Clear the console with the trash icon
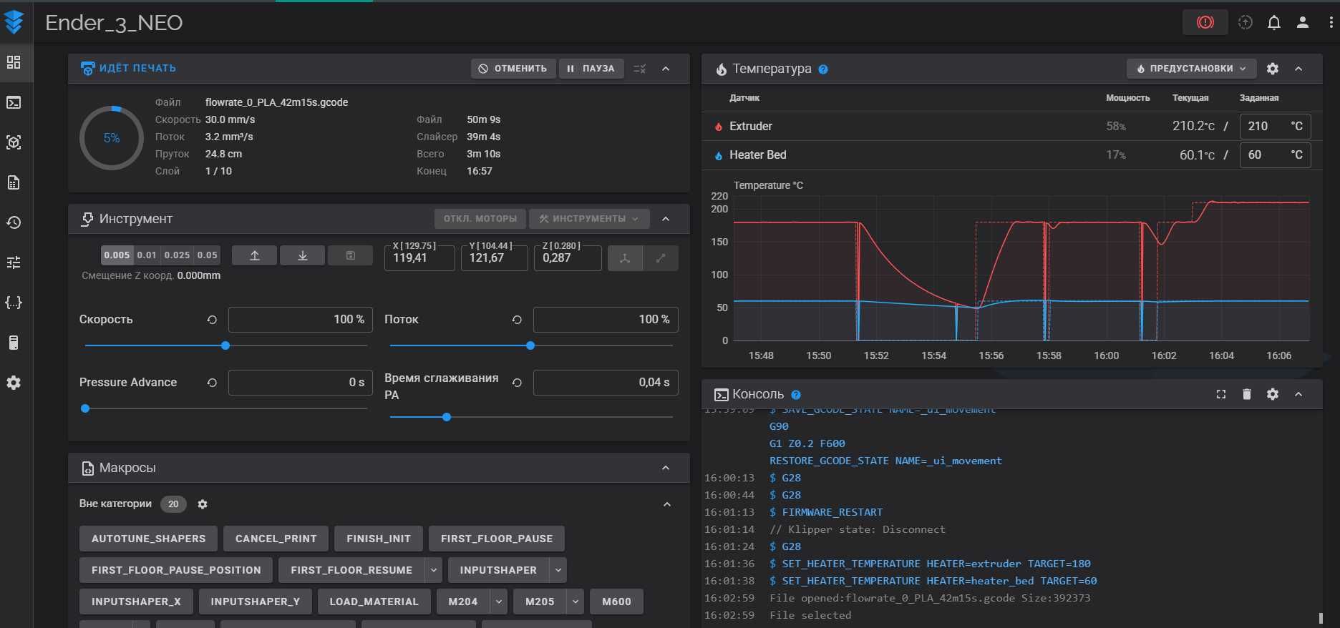 1247,394
